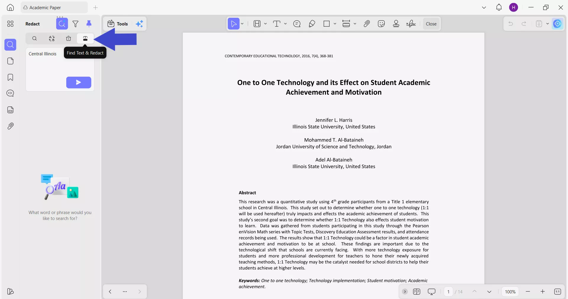568x299 pixels.
Task: Open the save options dropdown arrow
Action: [548, 24]
